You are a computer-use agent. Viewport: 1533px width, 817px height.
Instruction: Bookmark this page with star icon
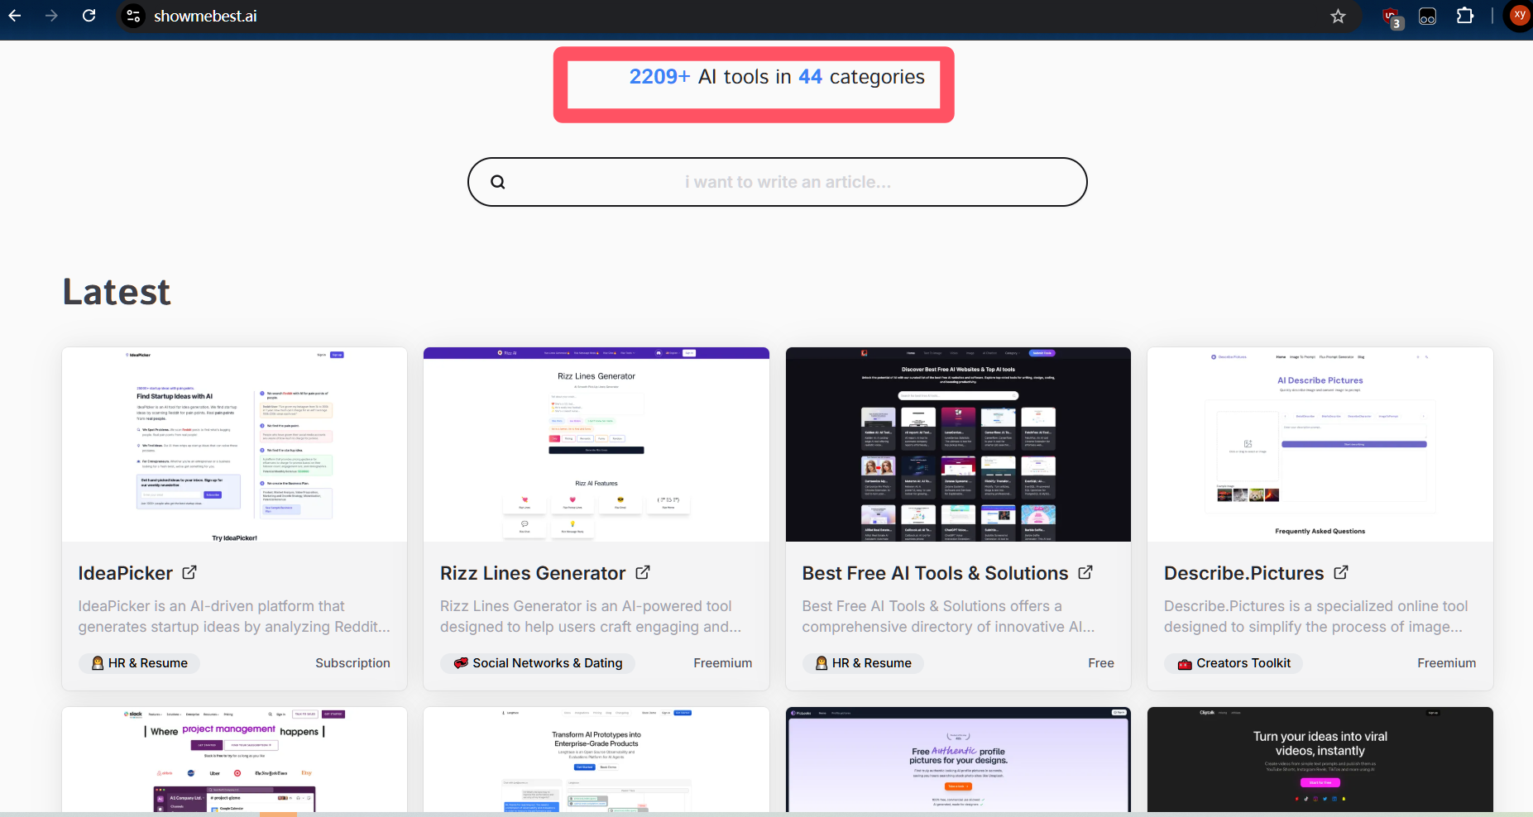pyautogui.click(x=1338, y=16)
